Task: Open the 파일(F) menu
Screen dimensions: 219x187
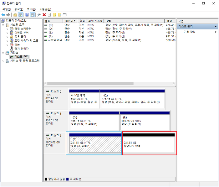Action: [x=7, y=9]
